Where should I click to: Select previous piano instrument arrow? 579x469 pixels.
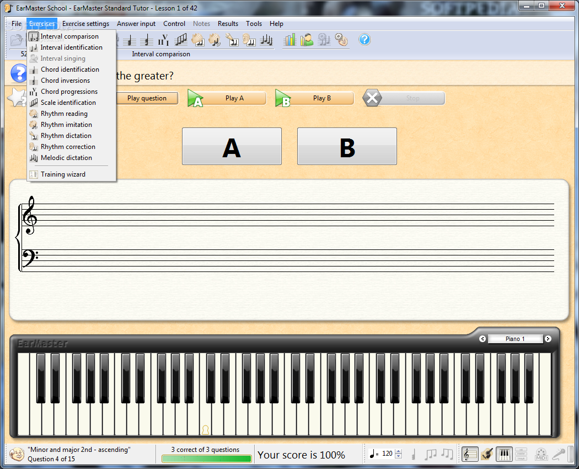pos(482,339)
